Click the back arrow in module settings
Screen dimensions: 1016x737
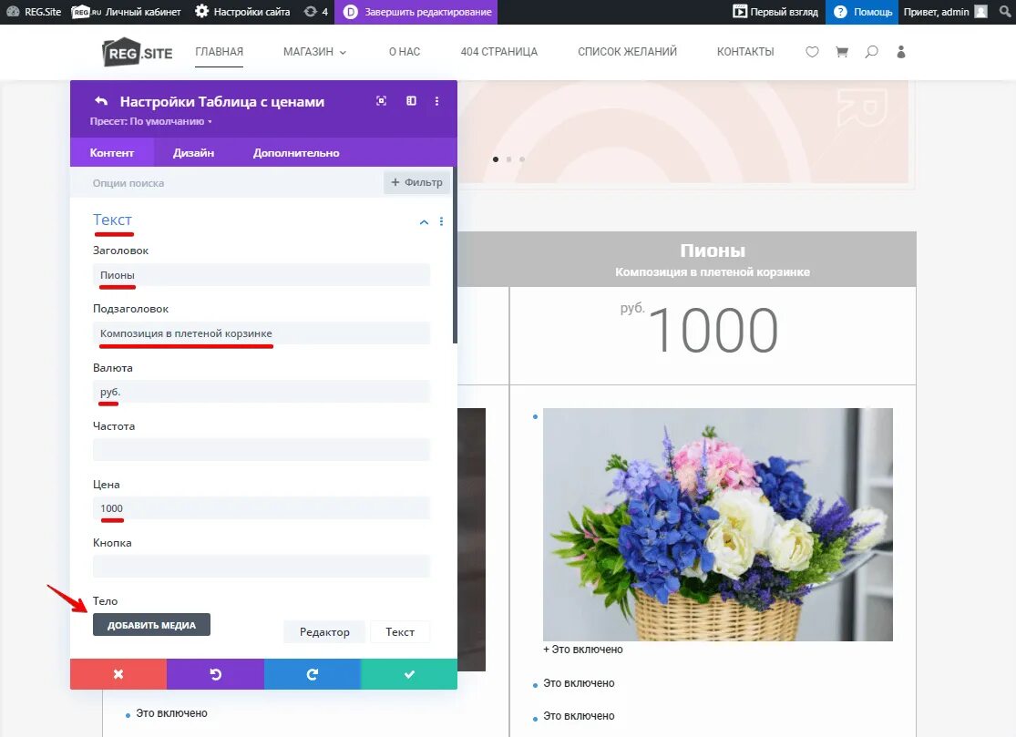point(101,101)
